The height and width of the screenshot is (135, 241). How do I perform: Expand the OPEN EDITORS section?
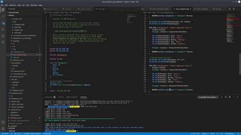click(x=14, y=12)
